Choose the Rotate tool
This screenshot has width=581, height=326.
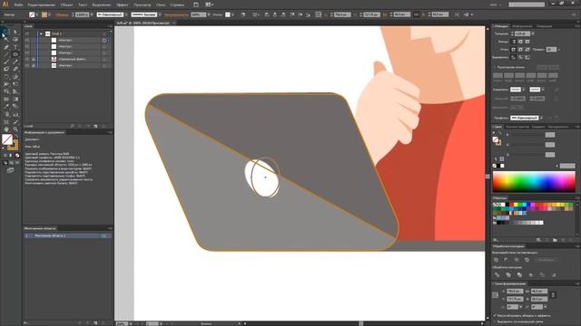6,77
